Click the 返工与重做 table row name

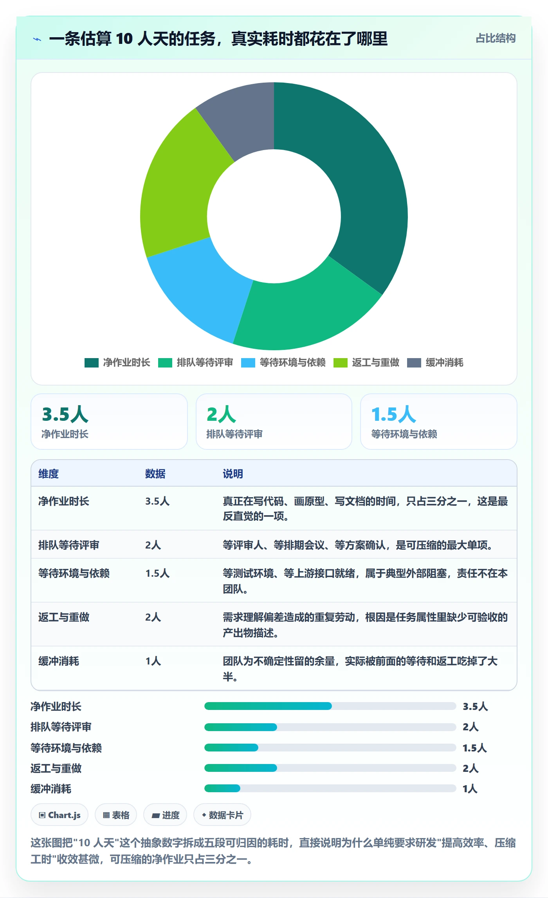(64, 617)
